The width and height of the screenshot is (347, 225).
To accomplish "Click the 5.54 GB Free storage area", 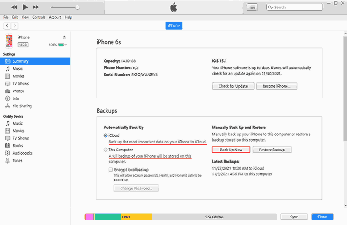I will point(214,217).
